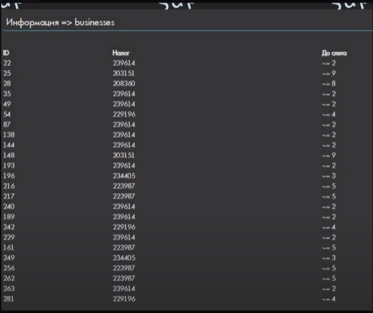Click the tax value 239614 for ID 263
Screen dimensions: 373x313
tap(124, 289)
